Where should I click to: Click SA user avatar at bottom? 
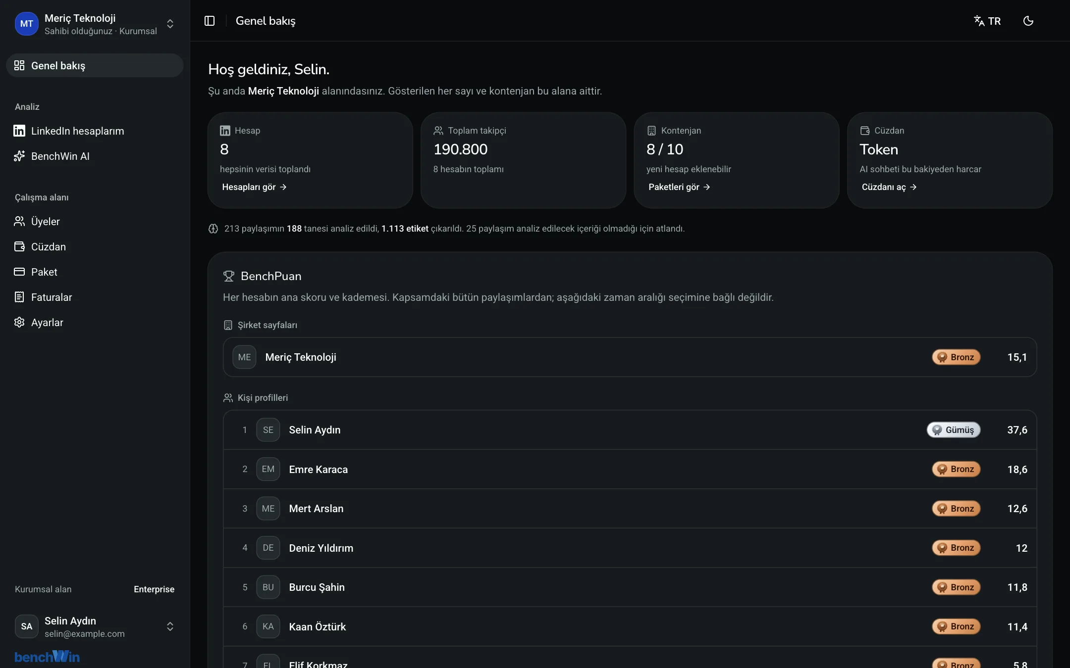pyautogui.click(x=27, y=626)
